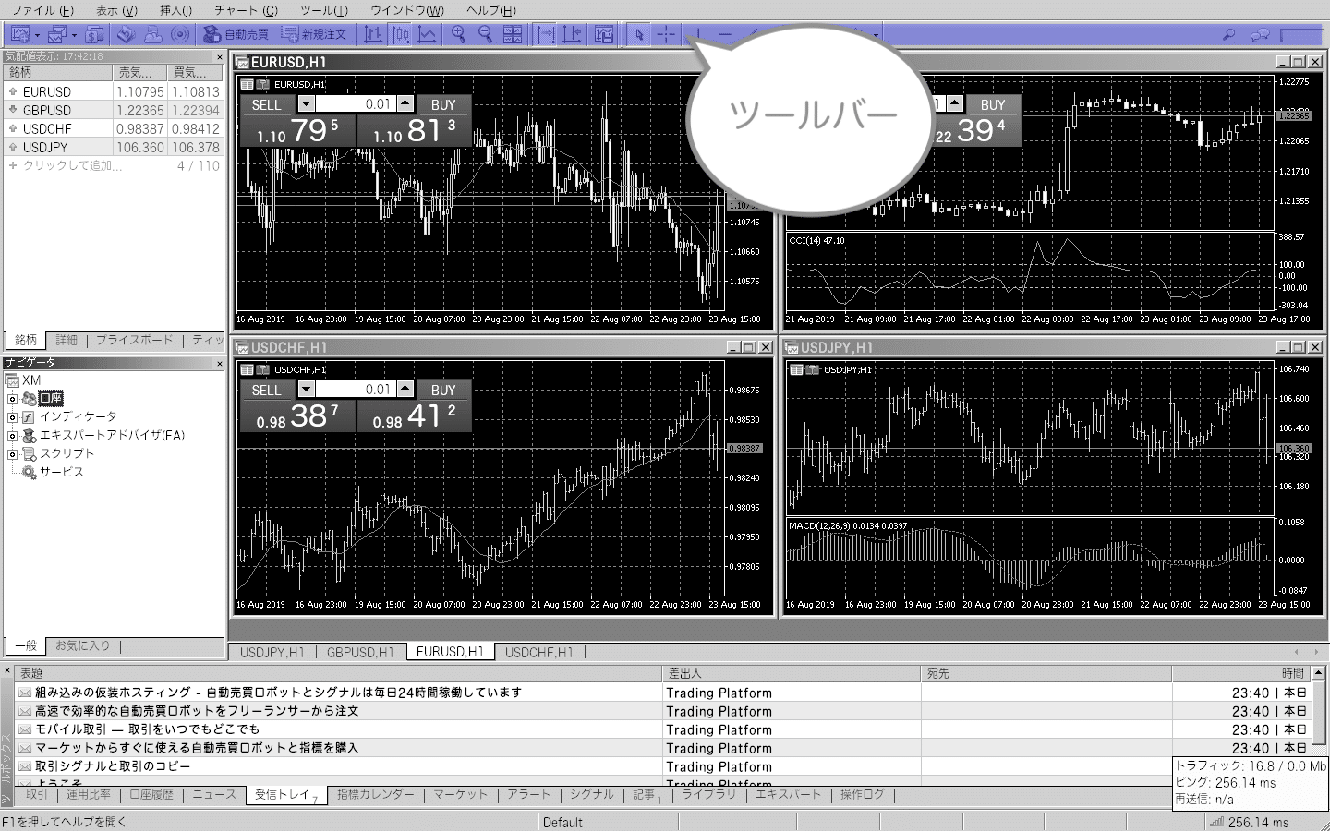Expand the エキスパートアドバイザ(EA) node
The image size is (1330, 831).
pos(12,436)
